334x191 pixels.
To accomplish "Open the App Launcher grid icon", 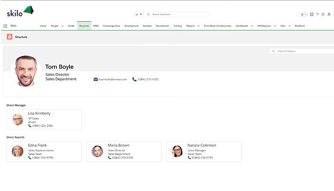I will pos(5,26).
